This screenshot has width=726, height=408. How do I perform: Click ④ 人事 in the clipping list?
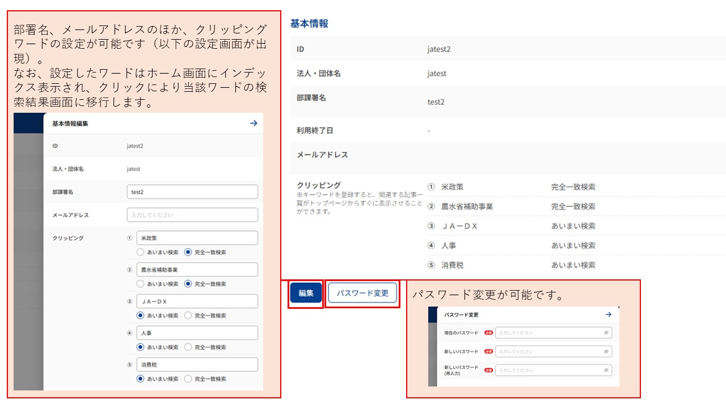[x=442, y=246]
